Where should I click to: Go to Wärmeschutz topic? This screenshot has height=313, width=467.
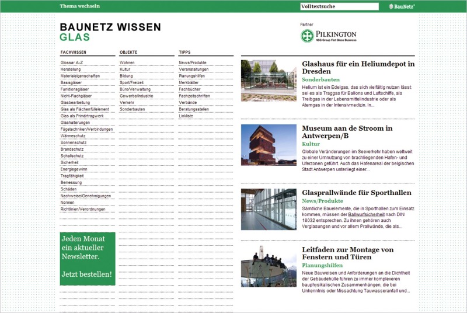pos(72,136)
